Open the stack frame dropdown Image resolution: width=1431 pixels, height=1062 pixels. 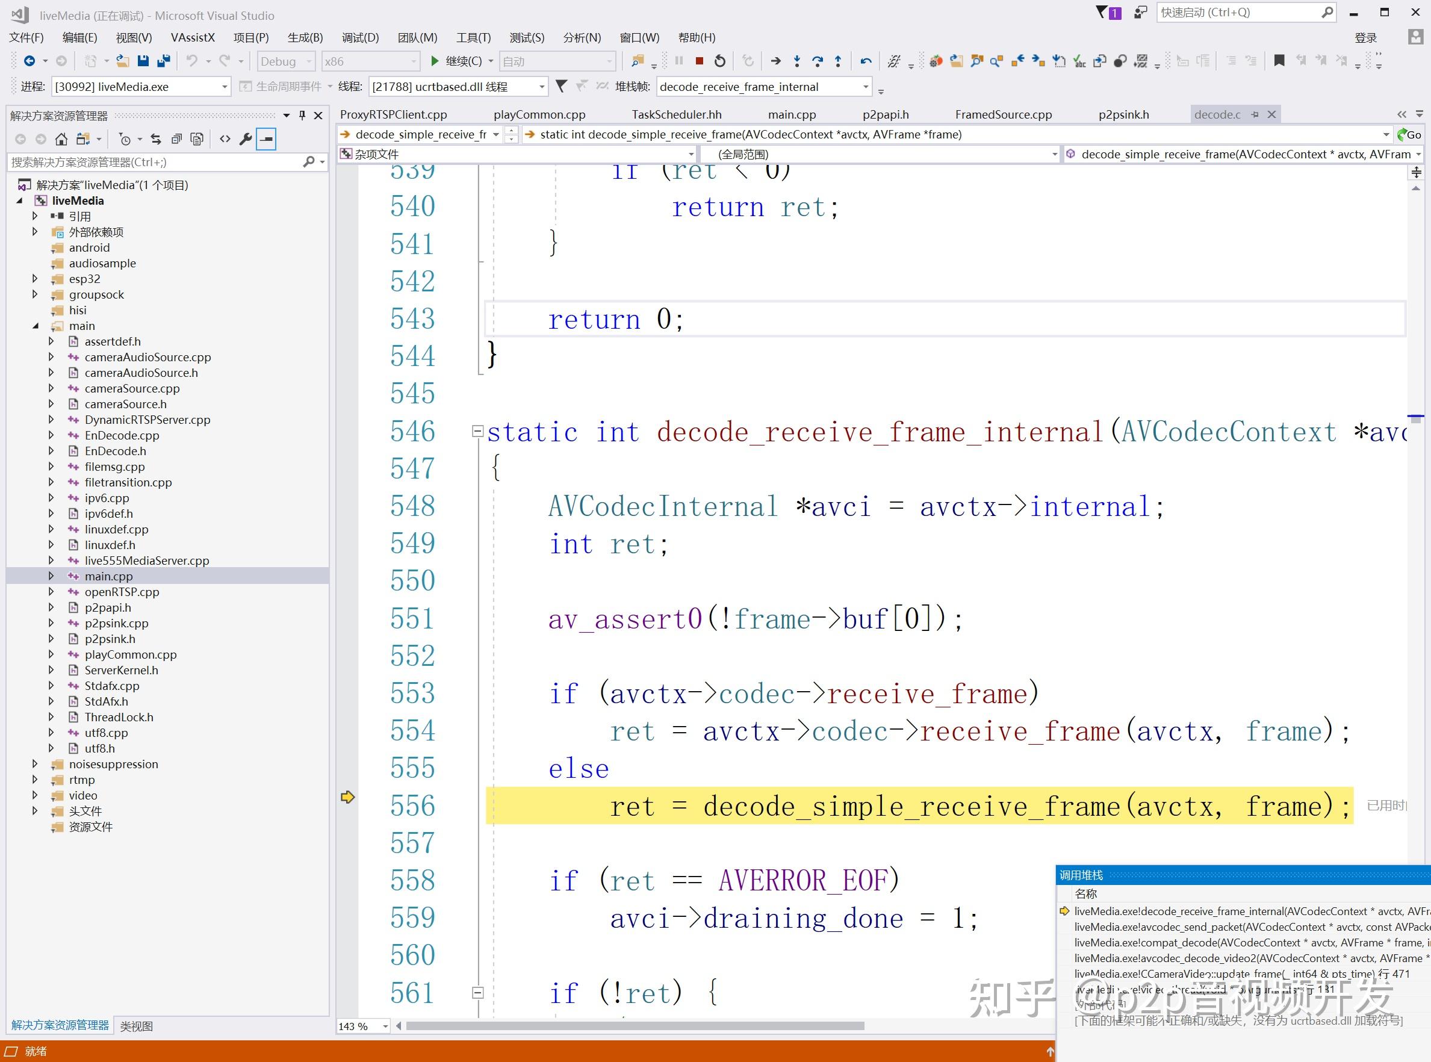click(865, 87)
